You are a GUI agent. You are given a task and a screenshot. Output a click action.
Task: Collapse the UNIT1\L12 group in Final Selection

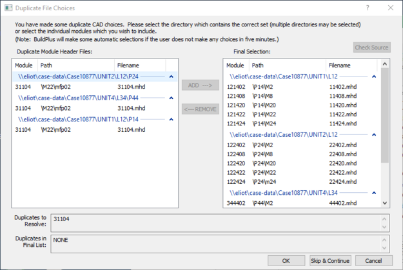pos(376,76)
